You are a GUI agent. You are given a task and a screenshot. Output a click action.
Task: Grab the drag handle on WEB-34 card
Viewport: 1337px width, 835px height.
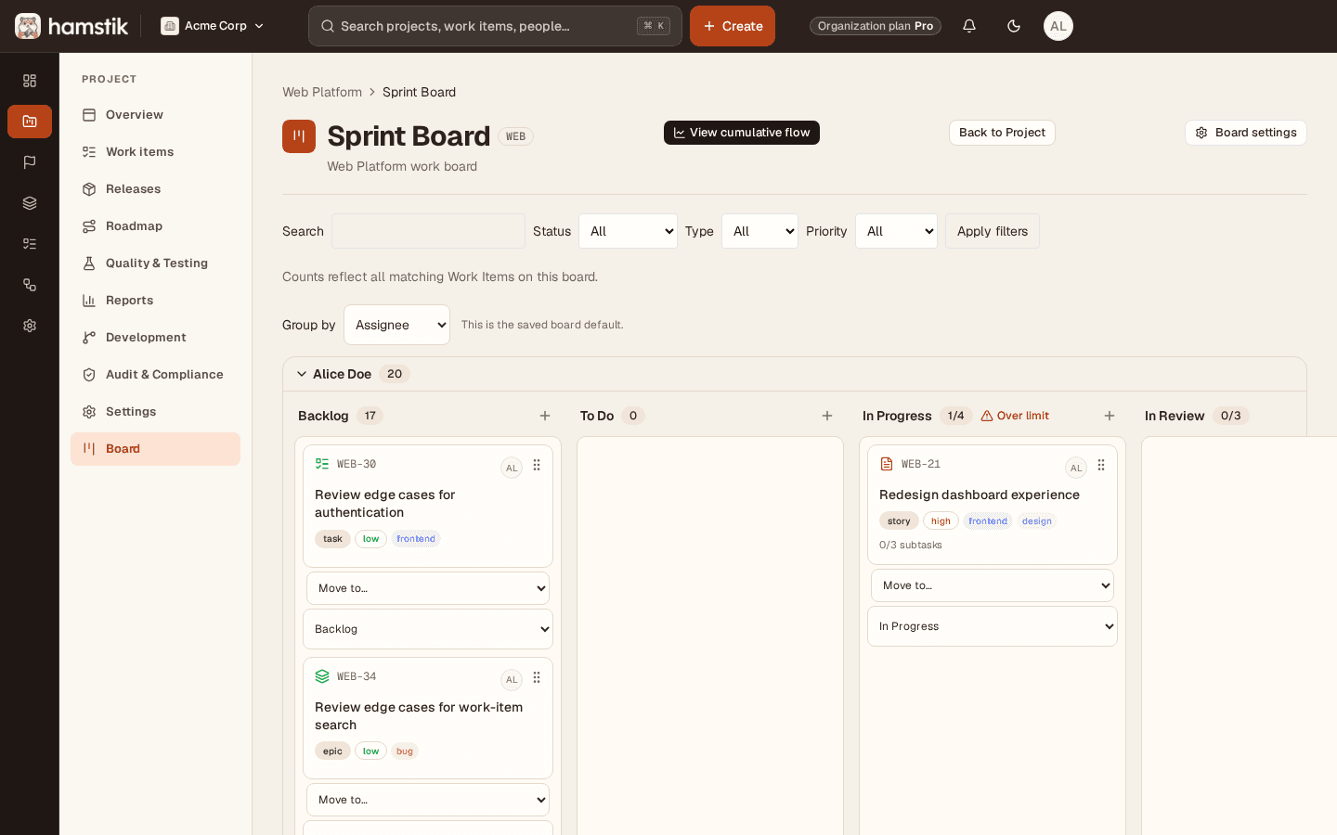[537, 677]
